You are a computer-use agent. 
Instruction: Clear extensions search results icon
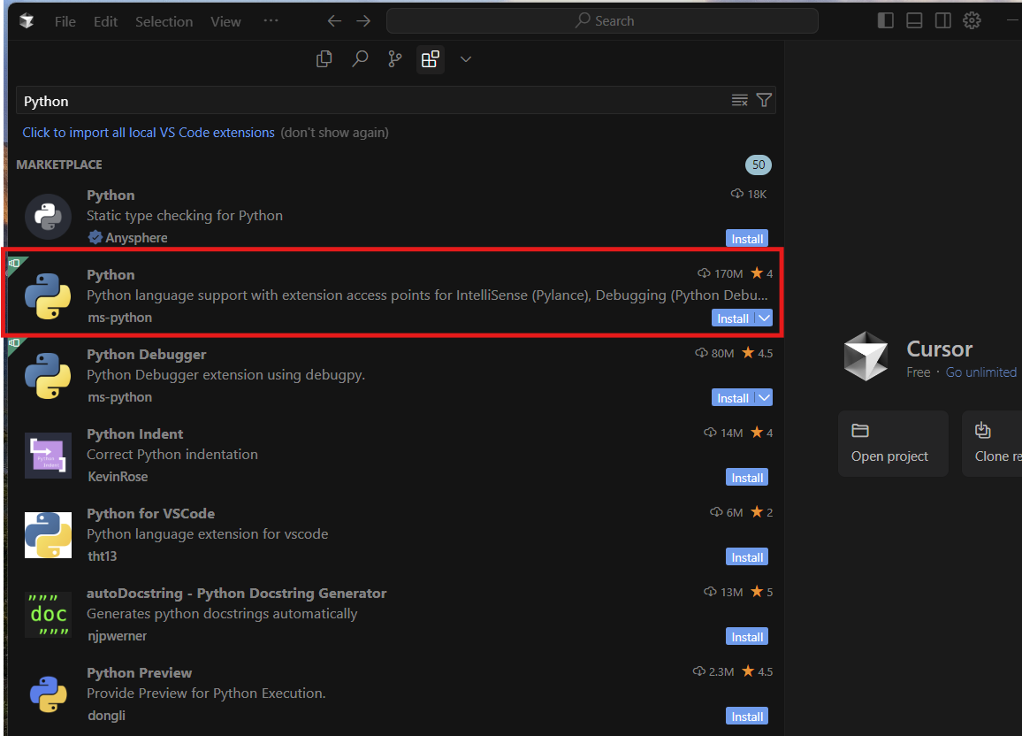(739, 100)
